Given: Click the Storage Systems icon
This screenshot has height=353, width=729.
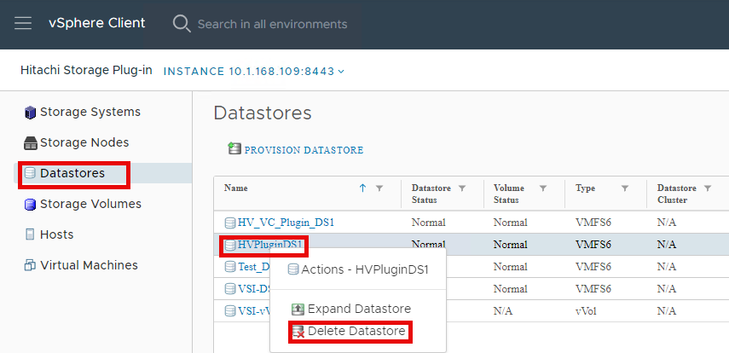Looking at the screenshot, I should pos(31,113).
